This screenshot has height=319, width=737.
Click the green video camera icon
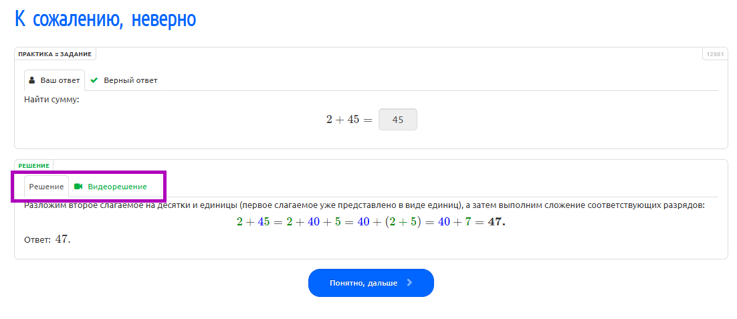pos(78,187)
